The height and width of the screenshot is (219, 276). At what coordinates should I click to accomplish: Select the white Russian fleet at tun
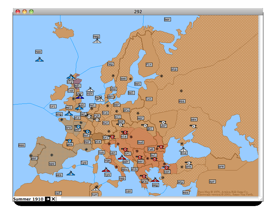[x=96, y=189]
